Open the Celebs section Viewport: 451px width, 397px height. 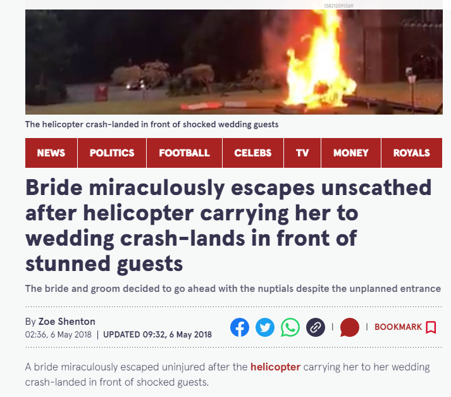[253, 153]
